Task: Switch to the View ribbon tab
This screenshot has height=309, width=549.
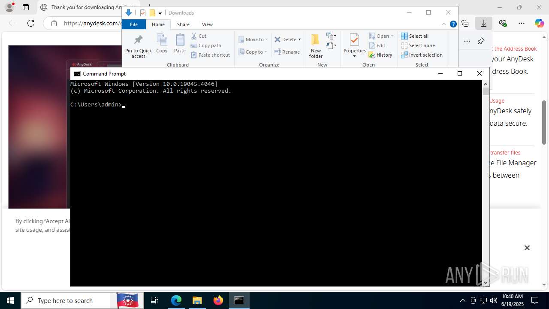Action: (x=207, y=24)
